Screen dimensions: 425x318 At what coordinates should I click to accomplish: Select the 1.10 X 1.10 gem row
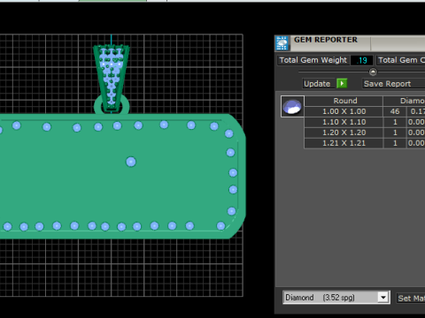tap(365, 122)
